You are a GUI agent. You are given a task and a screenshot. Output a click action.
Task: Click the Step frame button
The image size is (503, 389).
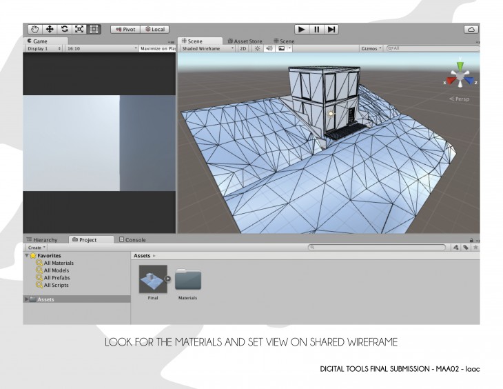(x=332, y=29)
